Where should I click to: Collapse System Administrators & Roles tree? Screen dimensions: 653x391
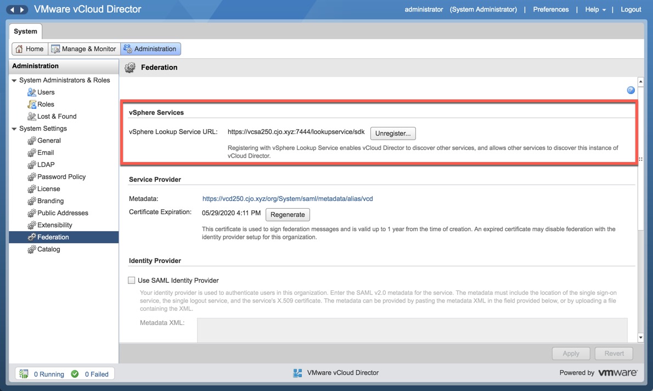pos(14,81)
